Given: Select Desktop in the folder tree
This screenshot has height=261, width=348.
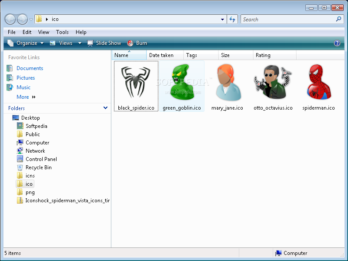Looking at the screenshot, I should point(30,117).
